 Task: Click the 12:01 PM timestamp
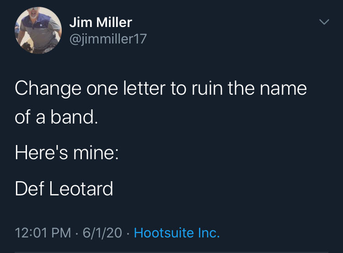(x=43, y=233)
